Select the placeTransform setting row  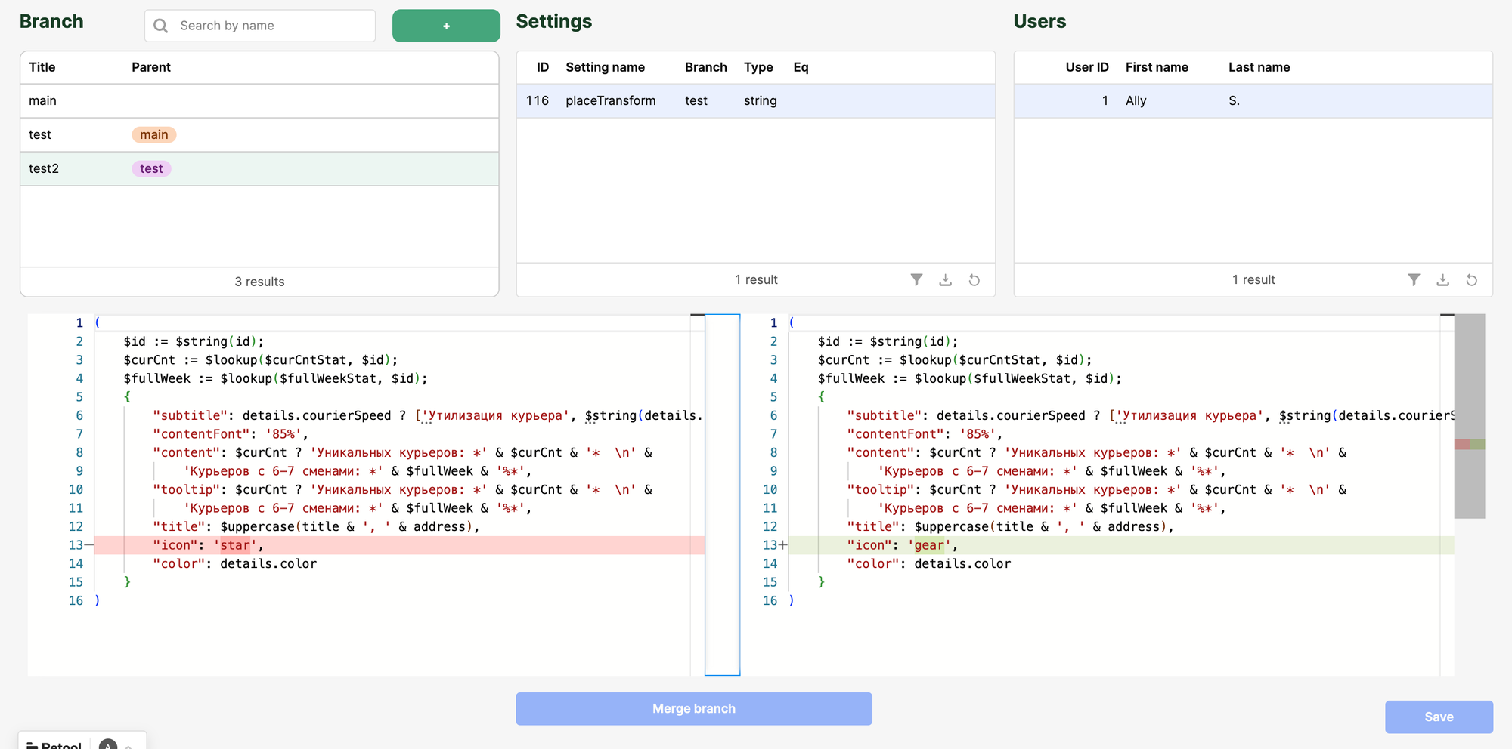[x=755, y=100]
